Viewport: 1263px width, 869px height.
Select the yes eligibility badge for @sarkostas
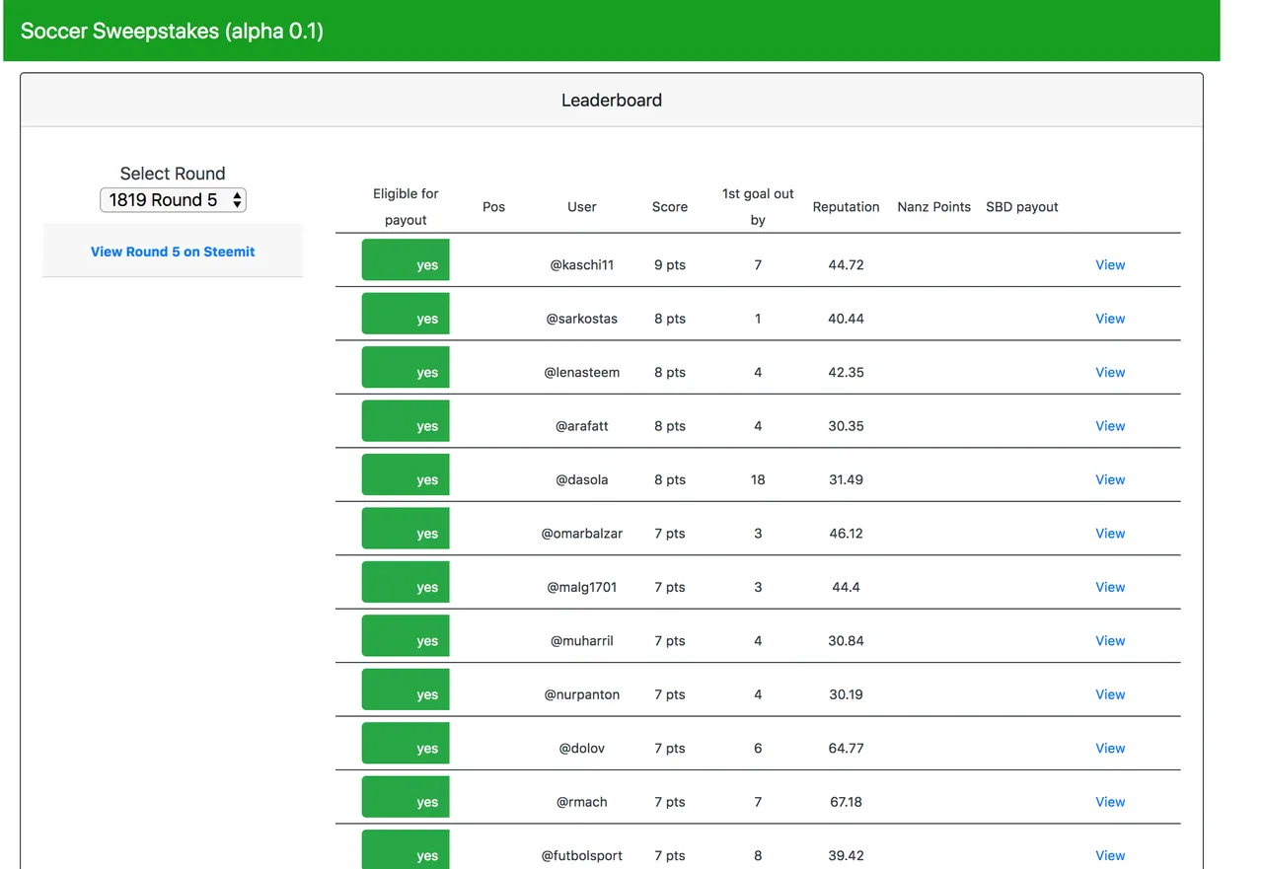coord(406,314)
